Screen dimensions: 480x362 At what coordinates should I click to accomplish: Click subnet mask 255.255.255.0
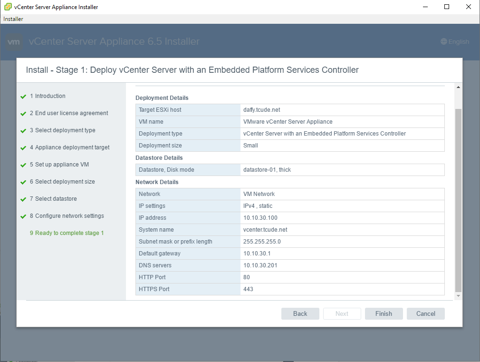262,242
